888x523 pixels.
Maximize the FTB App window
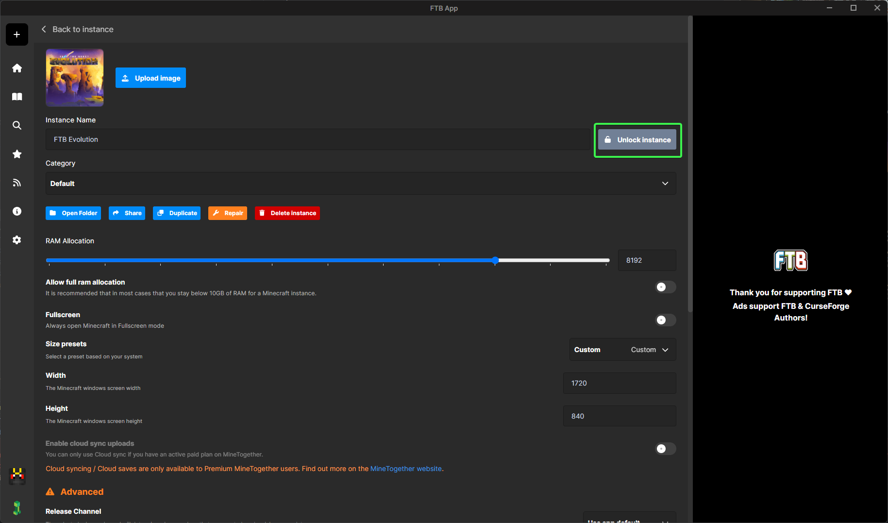click(x=853, y=8)
